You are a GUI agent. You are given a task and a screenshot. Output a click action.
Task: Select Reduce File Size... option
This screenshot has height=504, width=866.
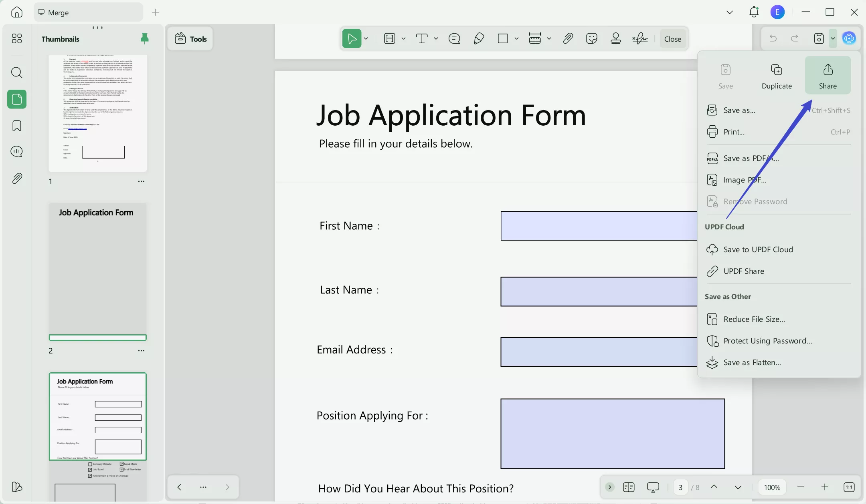coord(754,319)
